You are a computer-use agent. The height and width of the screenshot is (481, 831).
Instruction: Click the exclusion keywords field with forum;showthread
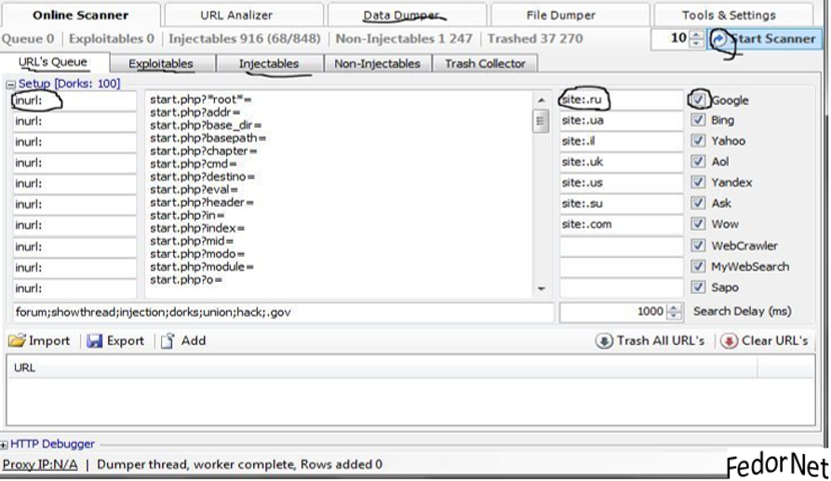(x=284, y=312)
